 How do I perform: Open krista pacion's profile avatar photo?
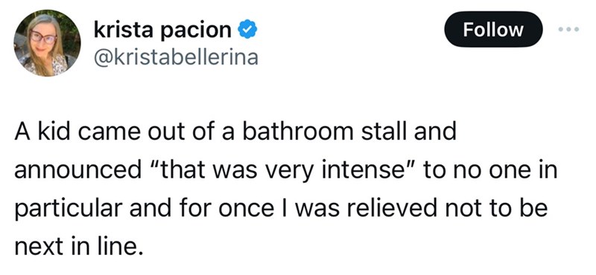coord(47,43)
